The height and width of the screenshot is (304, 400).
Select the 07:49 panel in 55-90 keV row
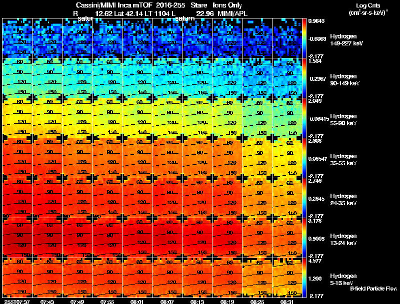(x=77, y=118)
